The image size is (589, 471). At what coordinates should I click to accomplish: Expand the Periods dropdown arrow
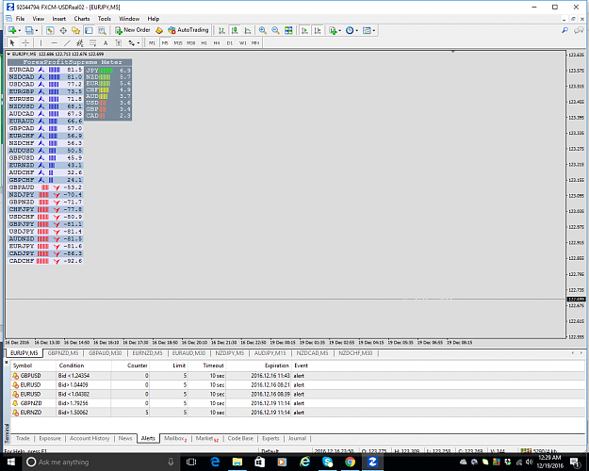click(x=357, y=31)
